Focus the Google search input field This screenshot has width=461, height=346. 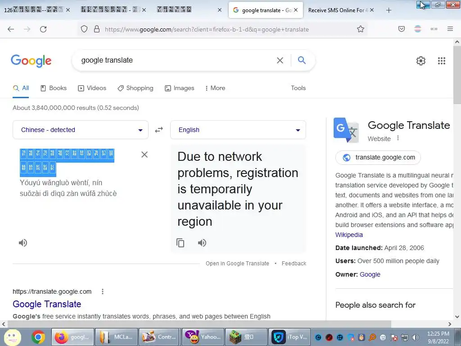point(176,60)
